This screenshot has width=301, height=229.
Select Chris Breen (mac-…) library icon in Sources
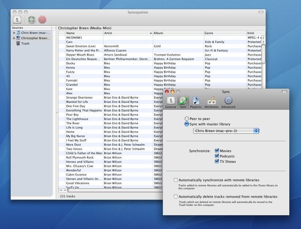(x=18, y=33)
